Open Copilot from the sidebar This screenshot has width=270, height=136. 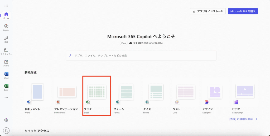coord(6,28)
